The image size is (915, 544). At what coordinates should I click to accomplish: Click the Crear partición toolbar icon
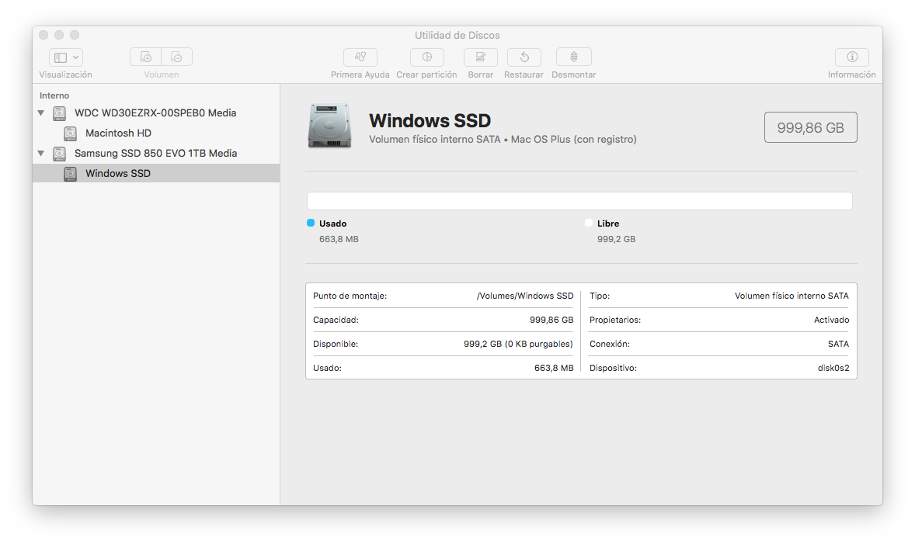coord(426,57)
